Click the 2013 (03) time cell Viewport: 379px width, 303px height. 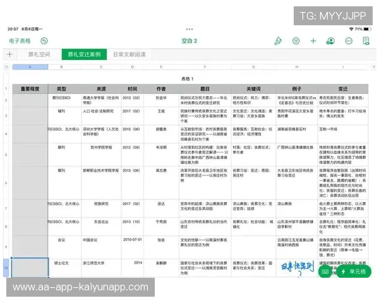[132, 100]
